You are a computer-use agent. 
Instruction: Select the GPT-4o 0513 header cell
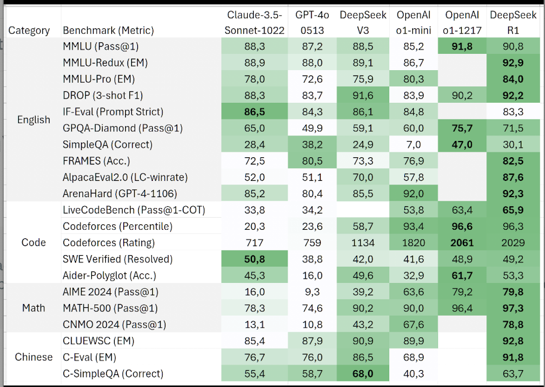309,22
